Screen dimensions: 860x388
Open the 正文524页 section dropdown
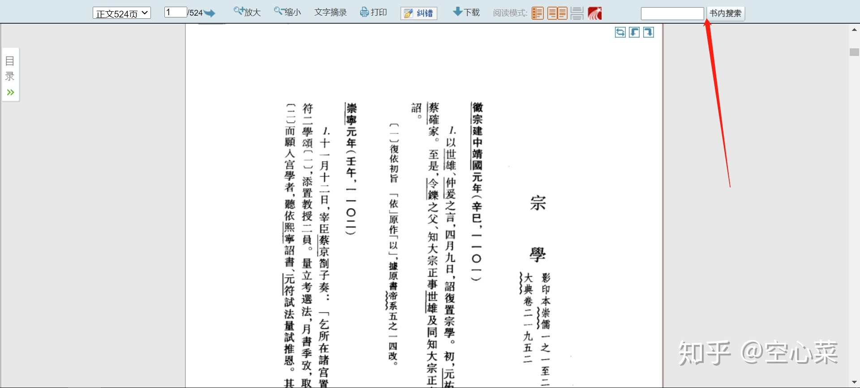pos(121,13)
